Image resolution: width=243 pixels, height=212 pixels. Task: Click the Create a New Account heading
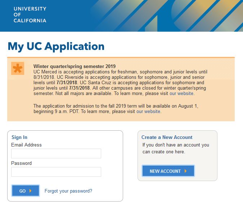pos(167,137)
